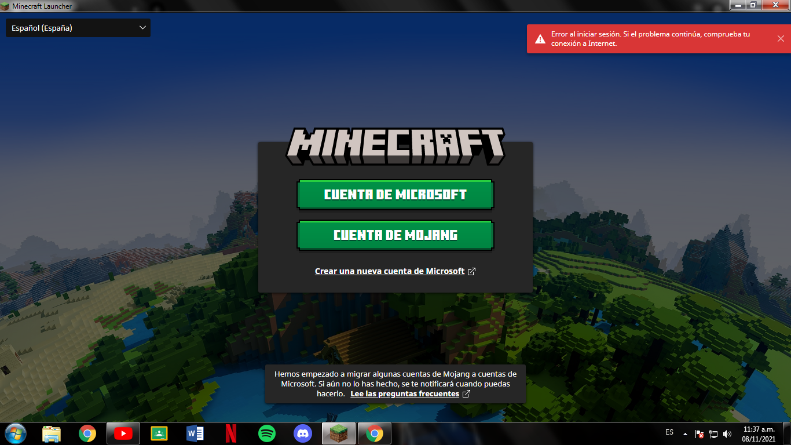Open the volume speaker tray icon
Viewport: 791px width, 445px height.
click(727, 433)
